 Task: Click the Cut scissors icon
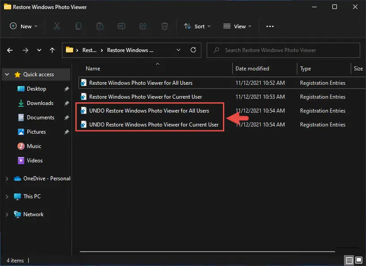(x=57, y=26)
